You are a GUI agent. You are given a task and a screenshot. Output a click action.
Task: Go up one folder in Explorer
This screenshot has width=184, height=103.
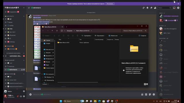pyautogui.click(x=52, y=31)
